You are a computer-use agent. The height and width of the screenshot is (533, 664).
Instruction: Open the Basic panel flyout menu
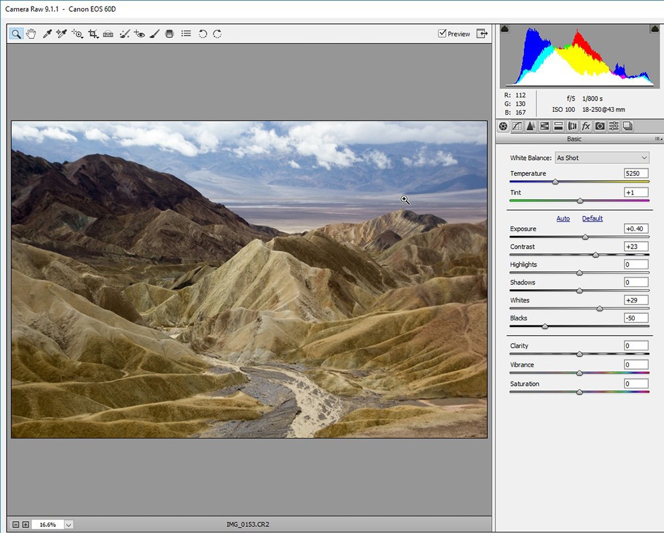(658, 139)
